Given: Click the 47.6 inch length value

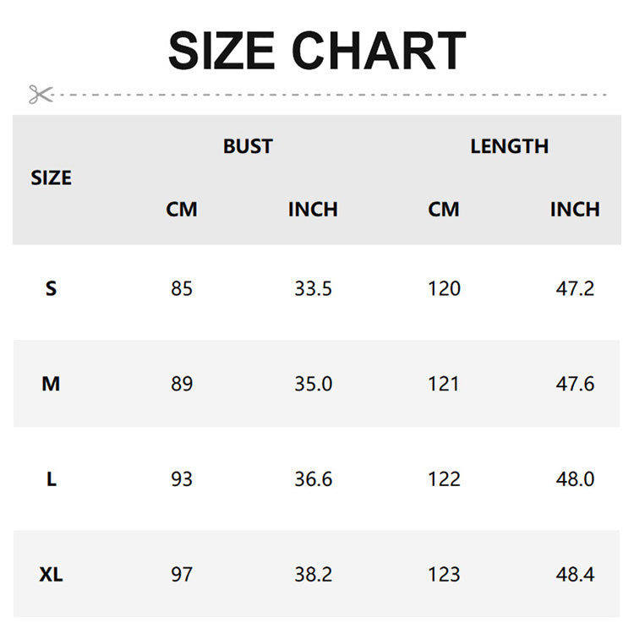Looking at the screenshot, I should [x=575, y=384].
